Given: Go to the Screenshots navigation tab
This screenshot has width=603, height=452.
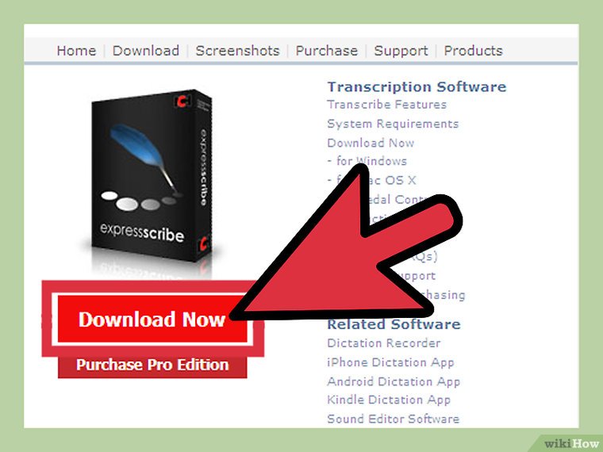Looking at the screenshot, I should 237,51.
